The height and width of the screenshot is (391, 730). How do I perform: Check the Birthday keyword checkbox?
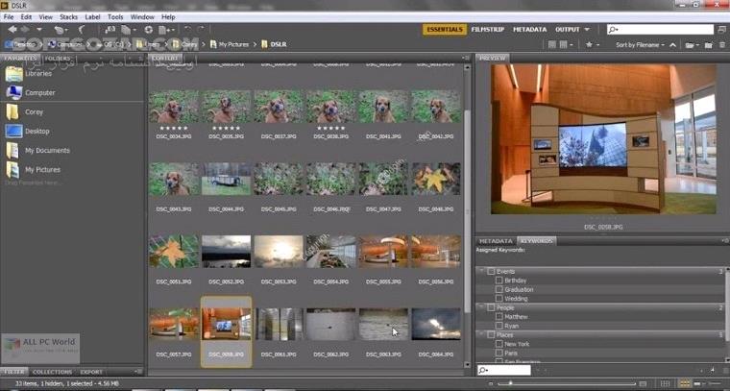click(499, 281)
